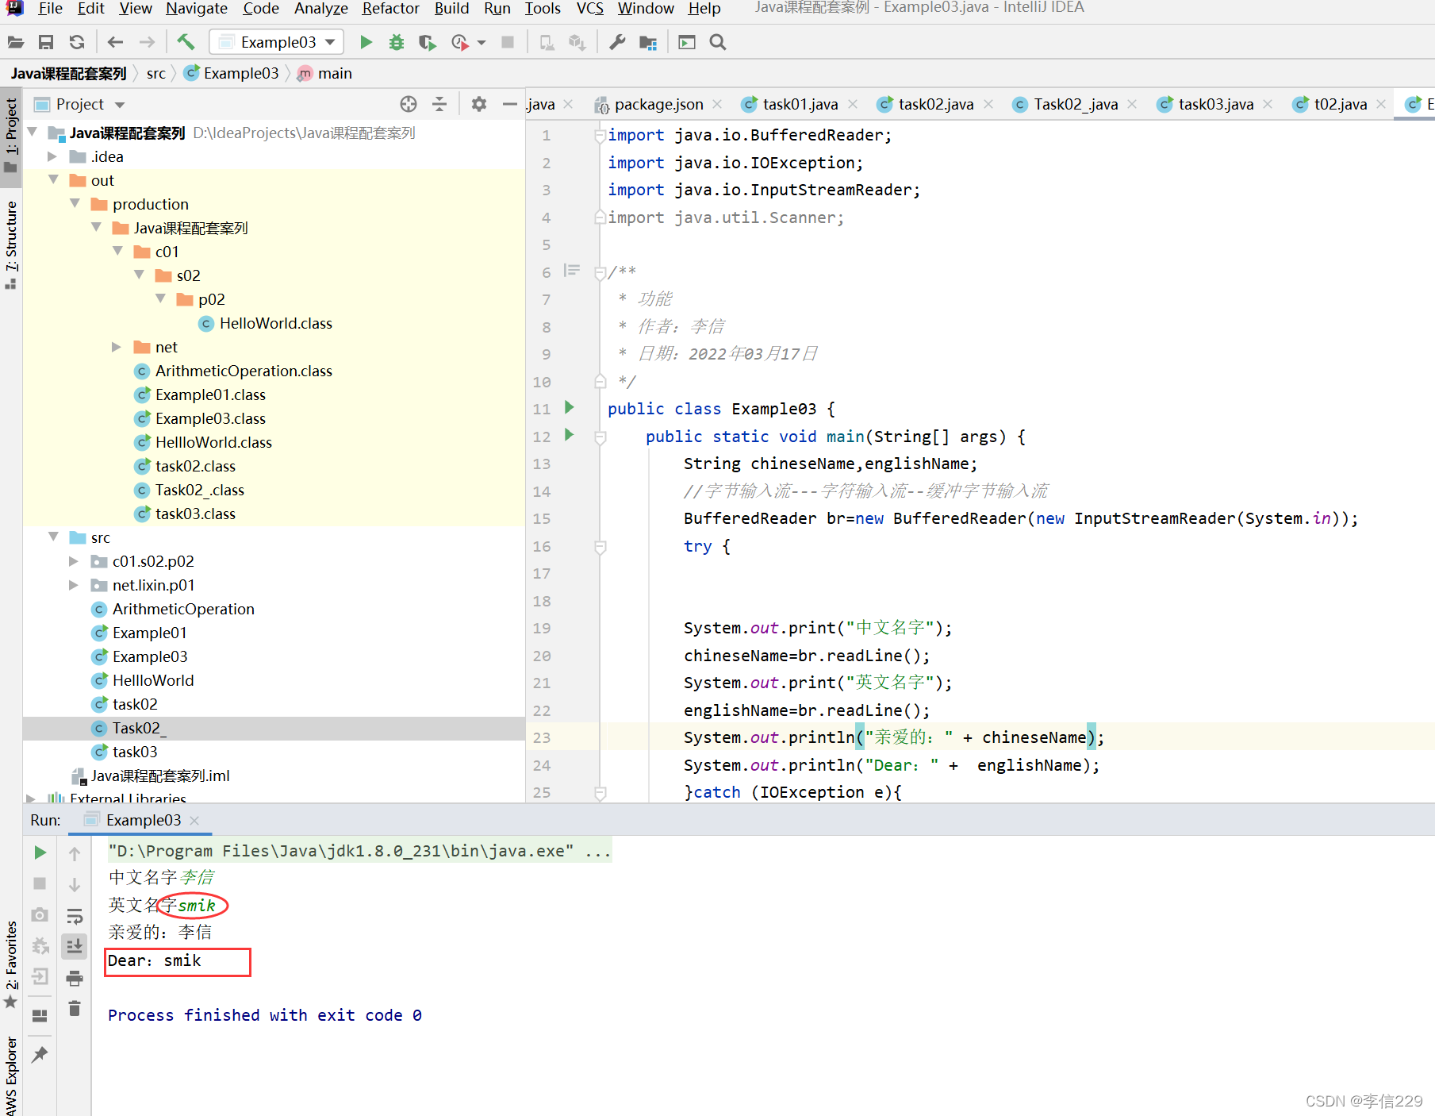Viewport: 1435px width, 1116px height.
Task: Hide the Project panel with minus icon
Action: tap(509, 104)
